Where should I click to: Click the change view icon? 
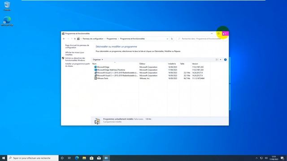coord(217,59)
